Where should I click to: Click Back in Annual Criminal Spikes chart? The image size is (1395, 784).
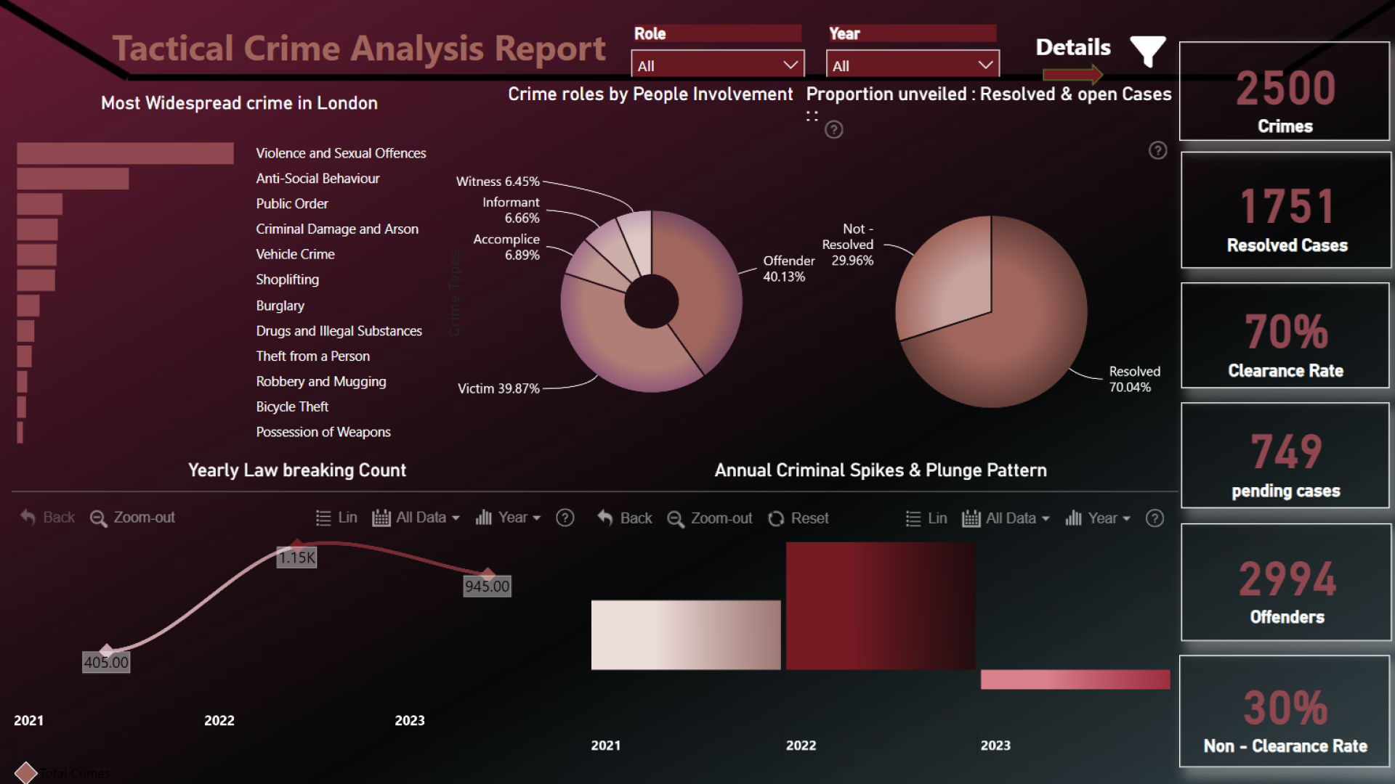[x=625, y=518]
